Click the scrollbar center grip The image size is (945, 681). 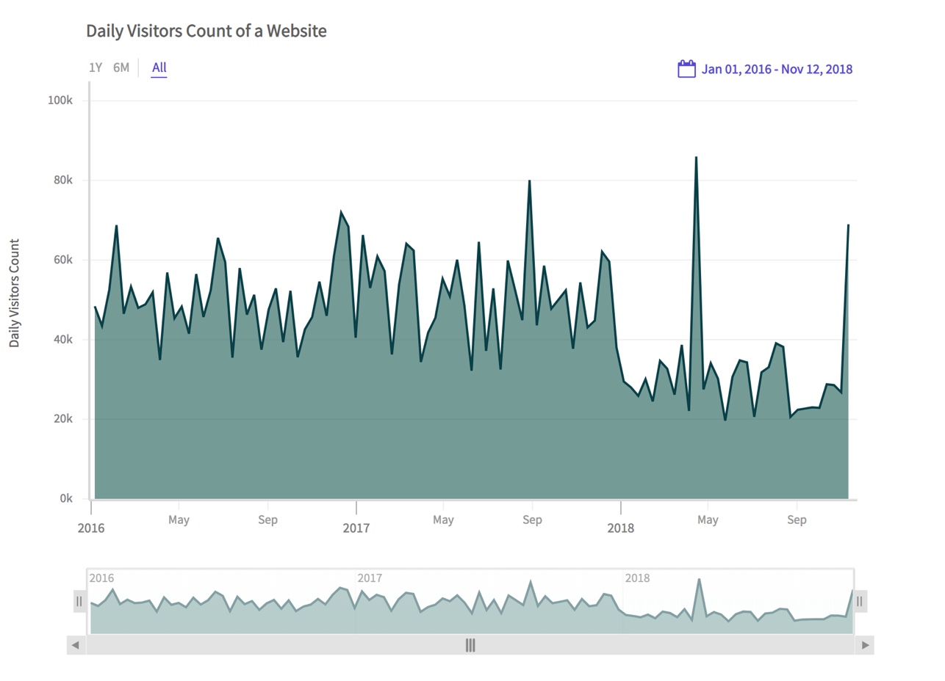[x=470, y=645]
